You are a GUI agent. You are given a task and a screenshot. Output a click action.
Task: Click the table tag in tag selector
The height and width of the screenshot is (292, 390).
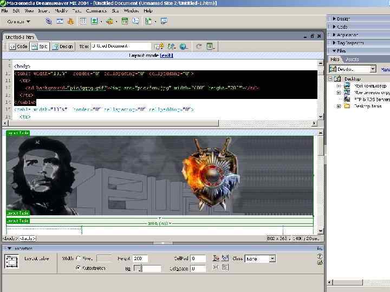(28, 238)
